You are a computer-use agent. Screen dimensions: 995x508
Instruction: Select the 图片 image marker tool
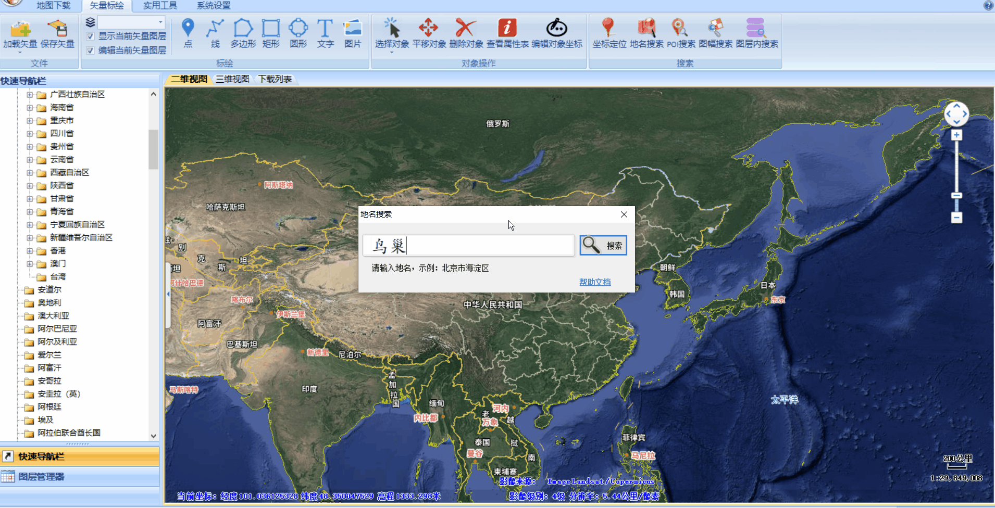[x=353, y=33]
